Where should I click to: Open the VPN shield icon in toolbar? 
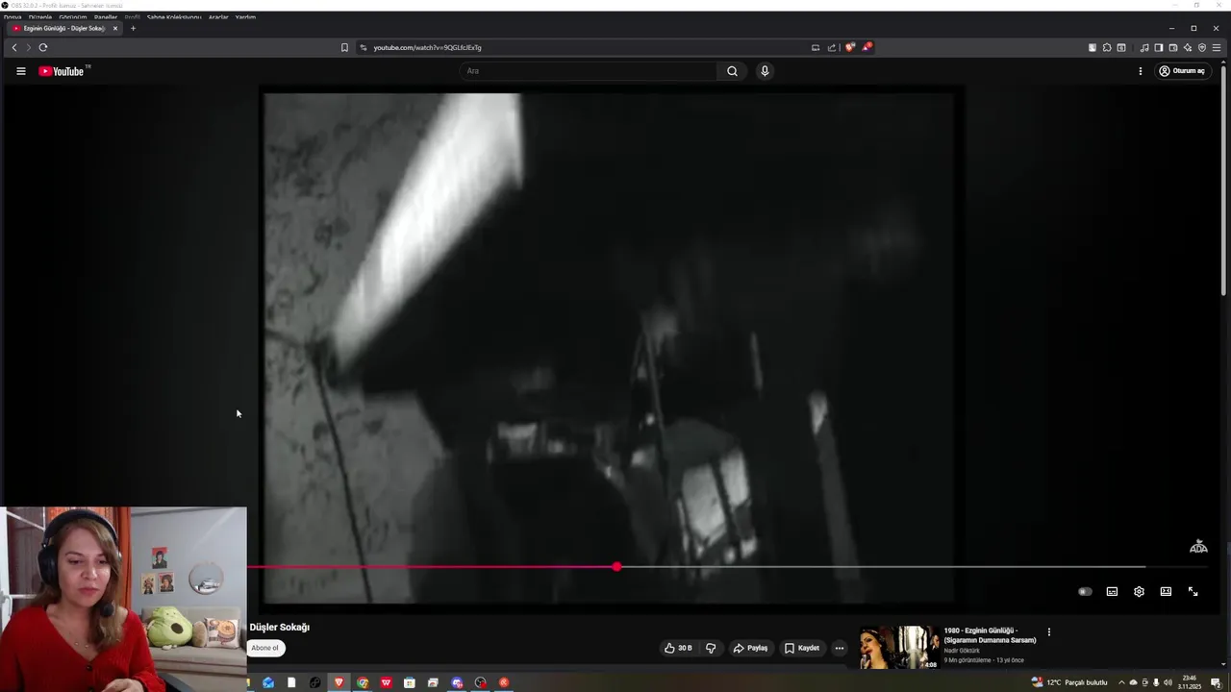[x=1202, y=47]
